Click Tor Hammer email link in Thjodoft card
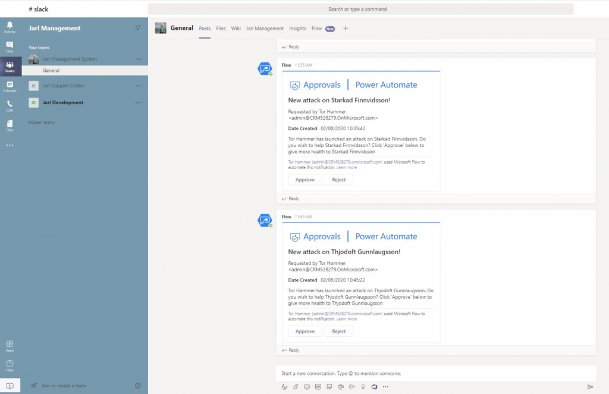The height and width of the screenshot is (394, 609). pyautogui.click(x=335, y=314)
